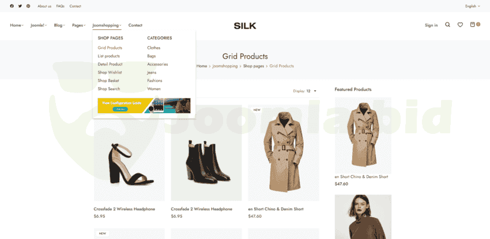Open the Twitter social icon
The image size is (490, 239).
coord(20,6)
